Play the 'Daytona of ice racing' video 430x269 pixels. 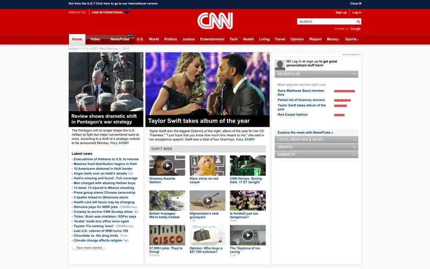click(248, 235)
